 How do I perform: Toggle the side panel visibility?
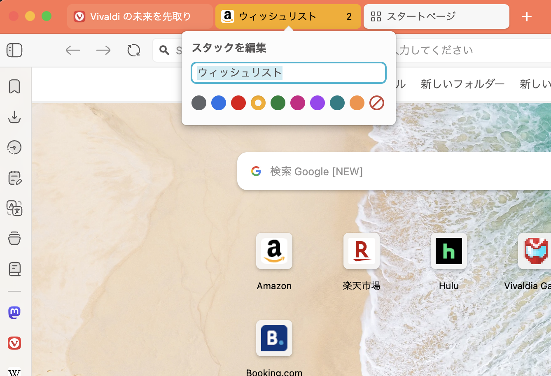pyautogui.click(x=14, y=50)
